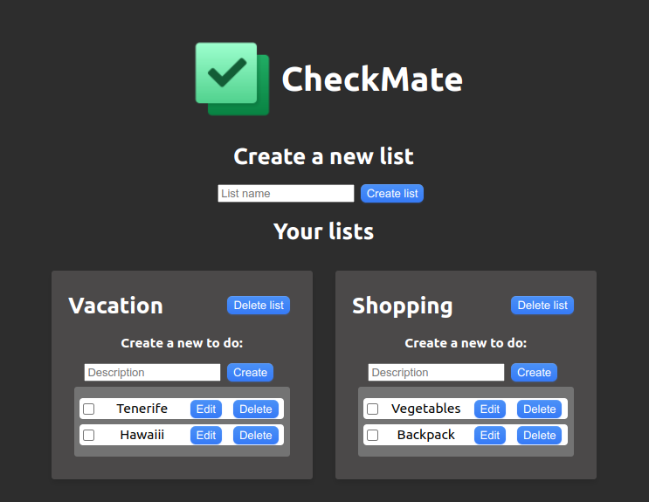Screen dimensions: 649x502
Task: Click the Hawaiii item text
Action: point(142,435)
